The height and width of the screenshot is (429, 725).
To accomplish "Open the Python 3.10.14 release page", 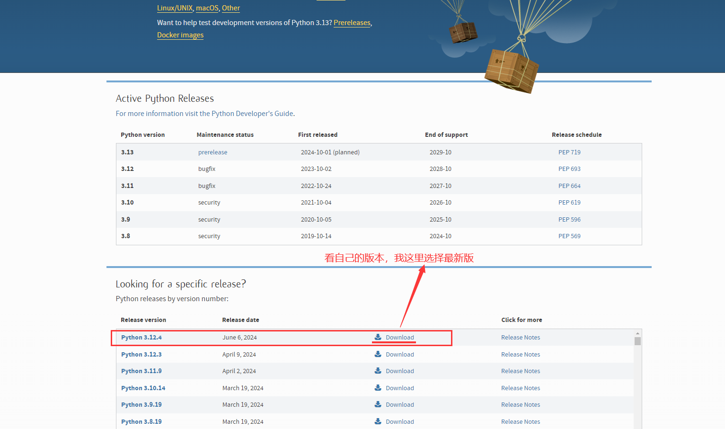I will point(143,388).
